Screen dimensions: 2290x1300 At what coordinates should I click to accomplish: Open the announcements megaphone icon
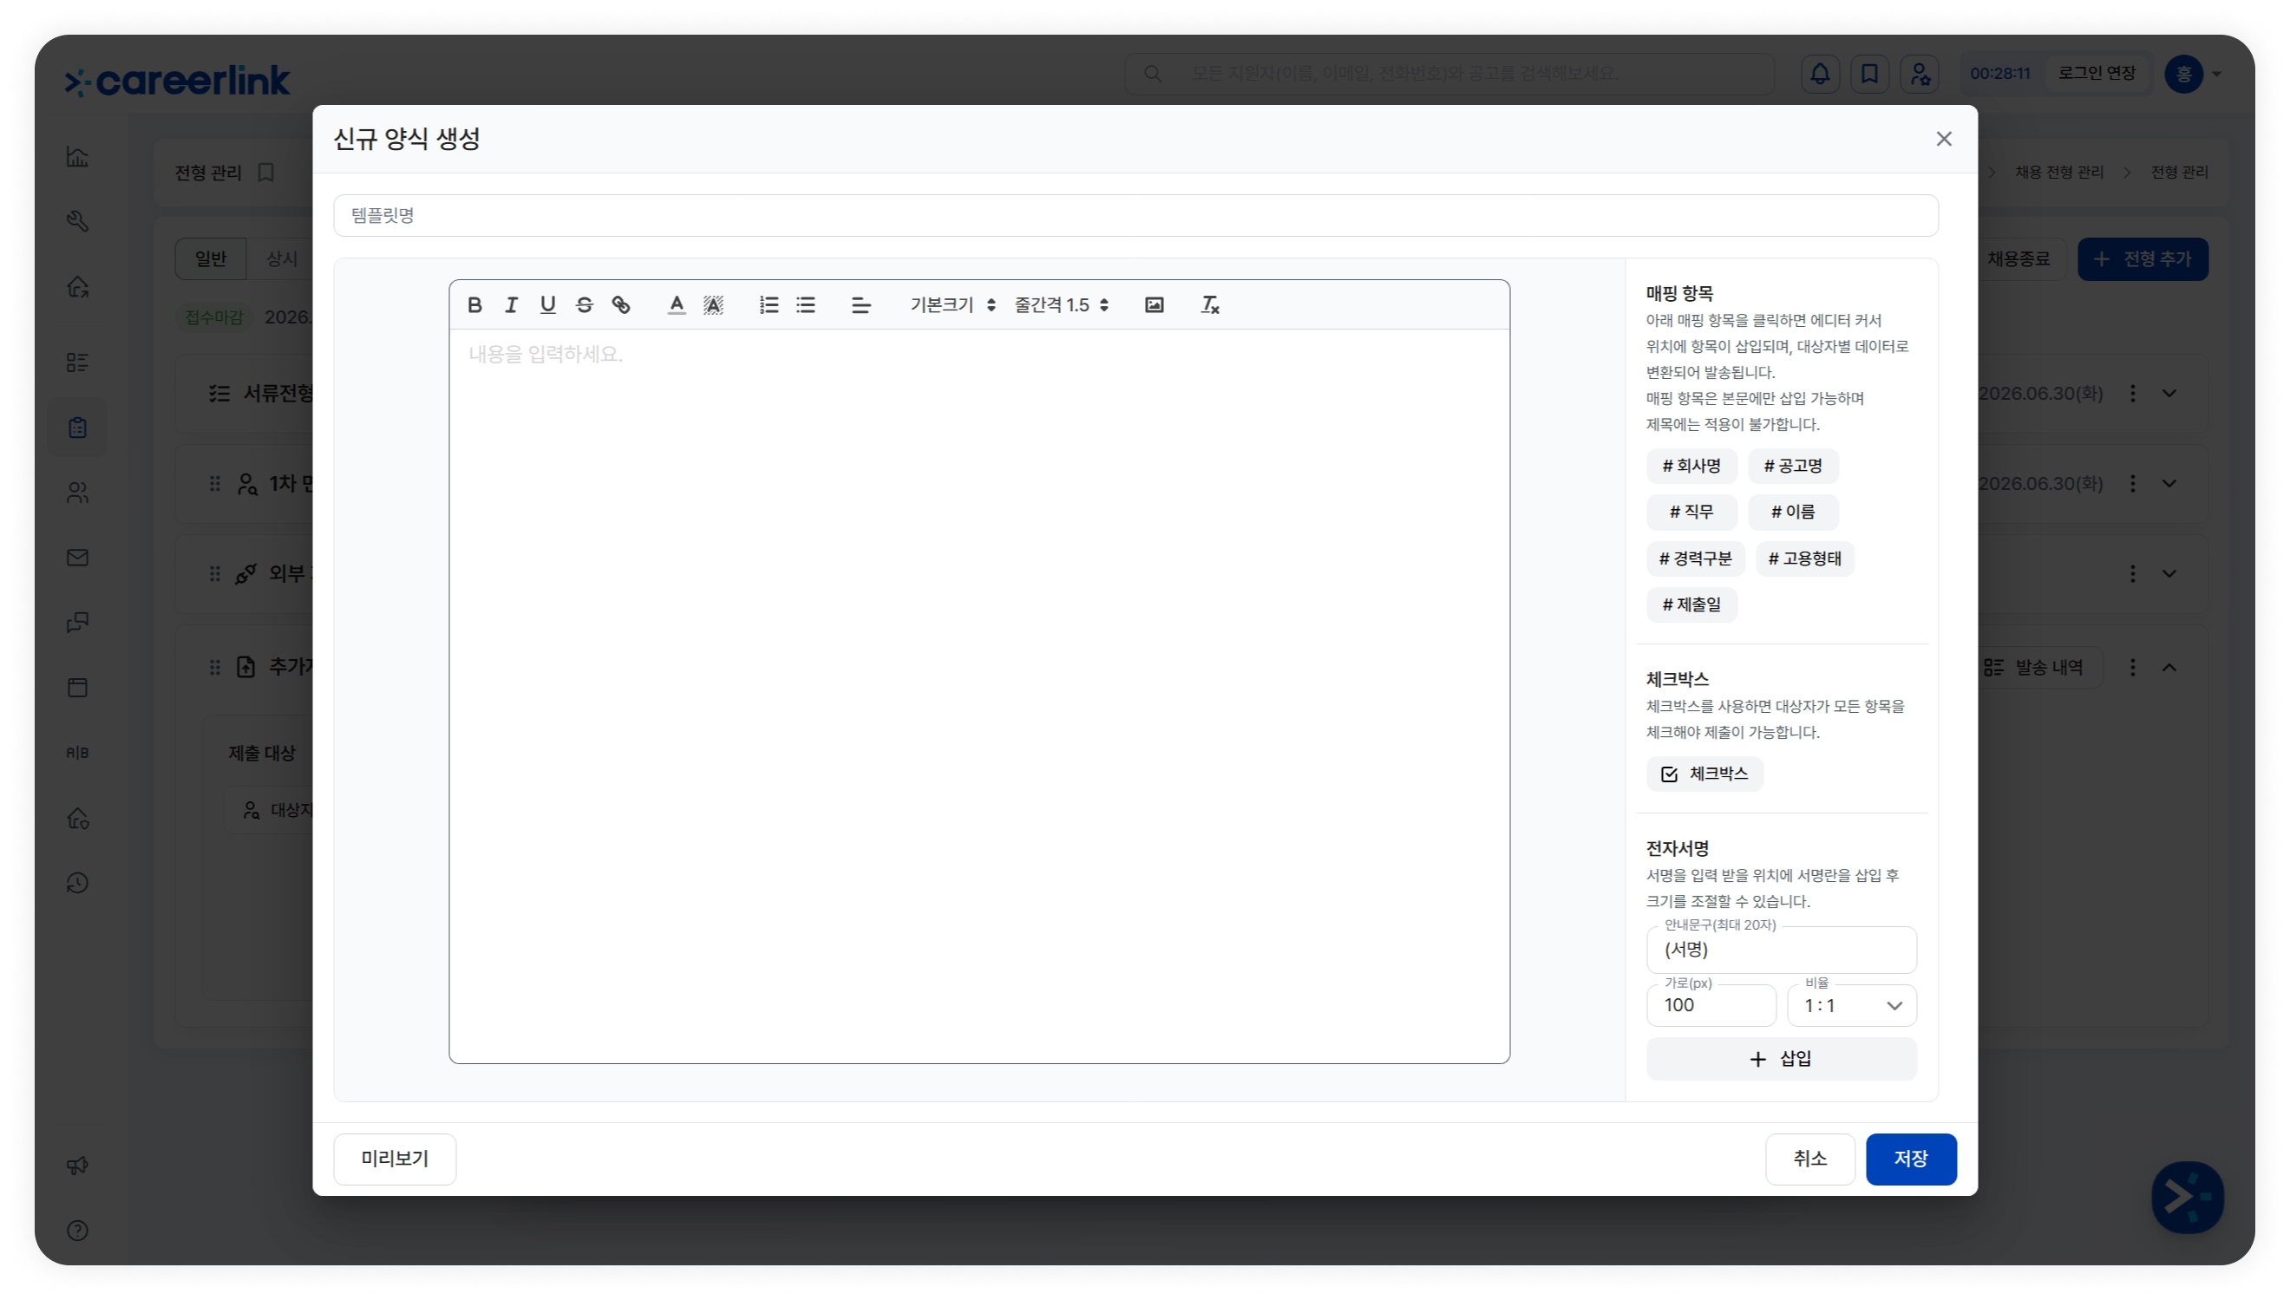click(x=78, y=1166)
